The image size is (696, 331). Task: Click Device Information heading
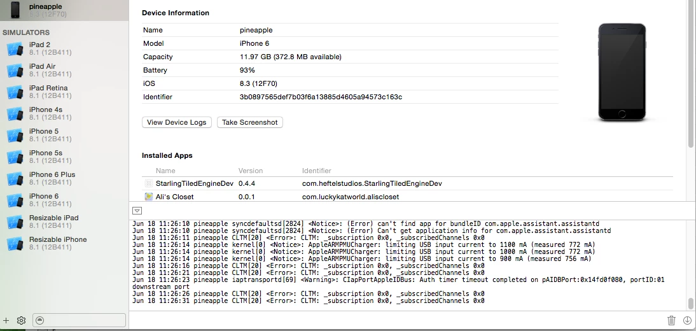(176, 13)
